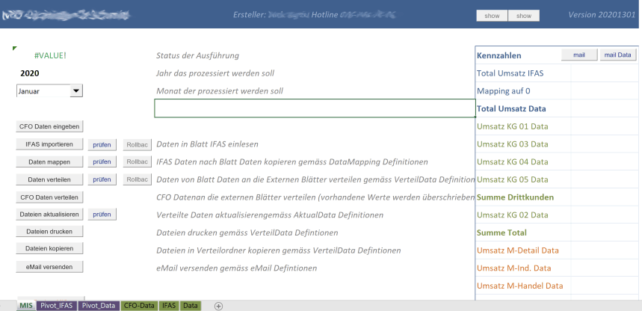Click the Dateien kopieren button

[49, 248]
